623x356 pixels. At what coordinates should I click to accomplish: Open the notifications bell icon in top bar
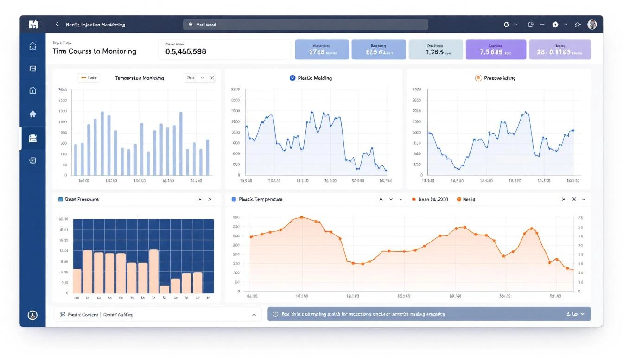pos(578,24)
